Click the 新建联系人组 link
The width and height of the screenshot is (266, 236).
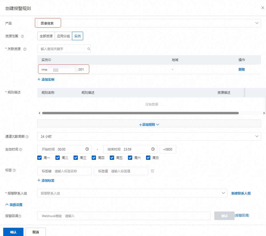coord(241,193)
